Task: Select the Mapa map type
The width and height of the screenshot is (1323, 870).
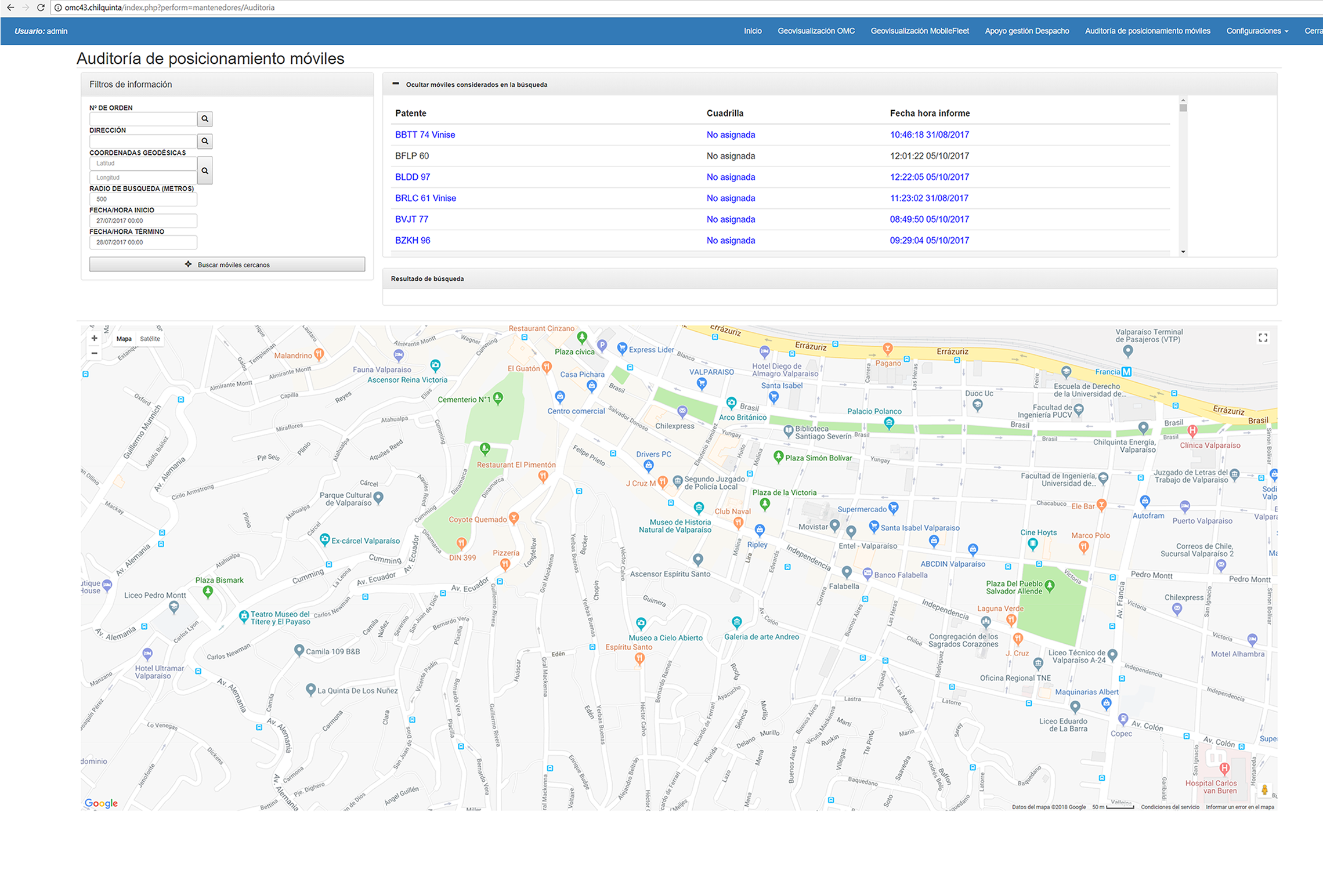Action: pyautogui.click(x=124, y=339)
